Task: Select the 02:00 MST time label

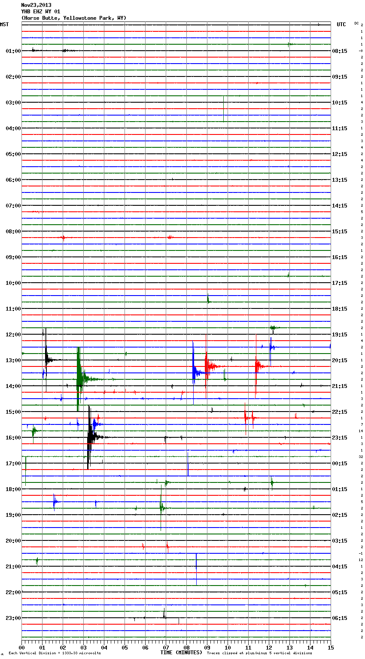Action: click(13, 77)
